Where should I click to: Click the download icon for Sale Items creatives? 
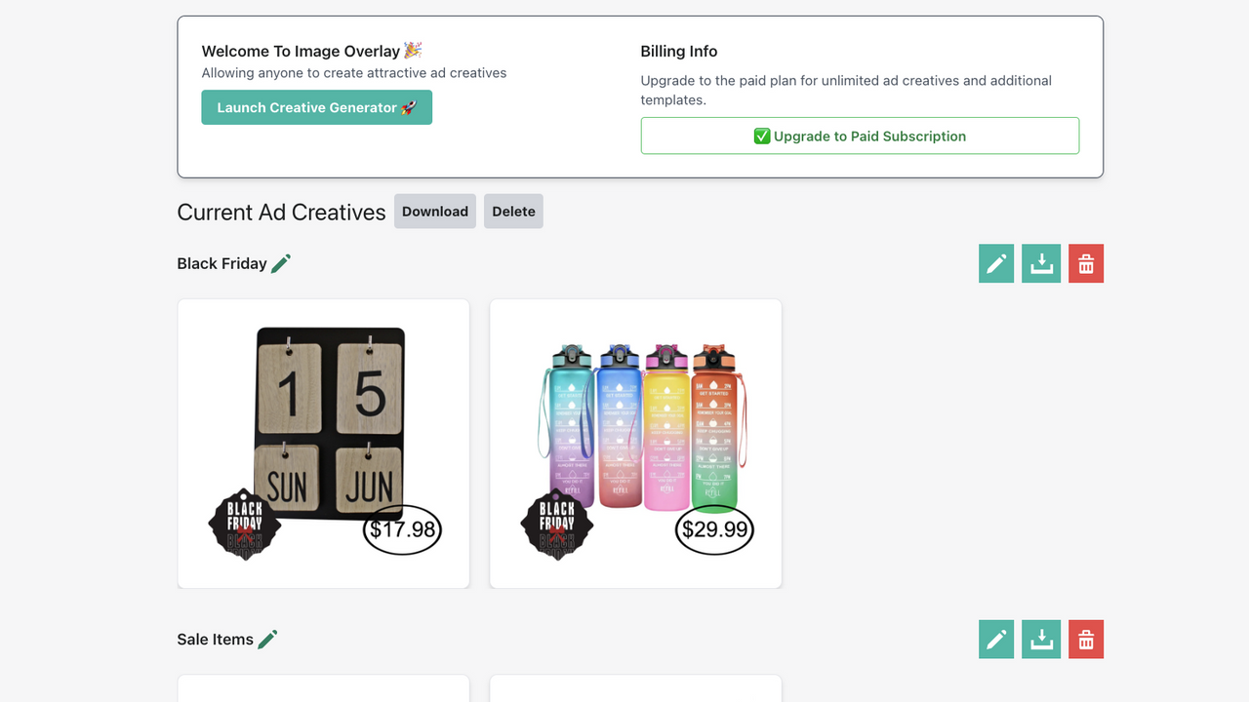tap(1040, 639)
